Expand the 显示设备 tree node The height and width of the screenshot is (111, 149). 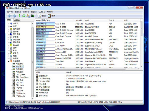coord(9,34)
